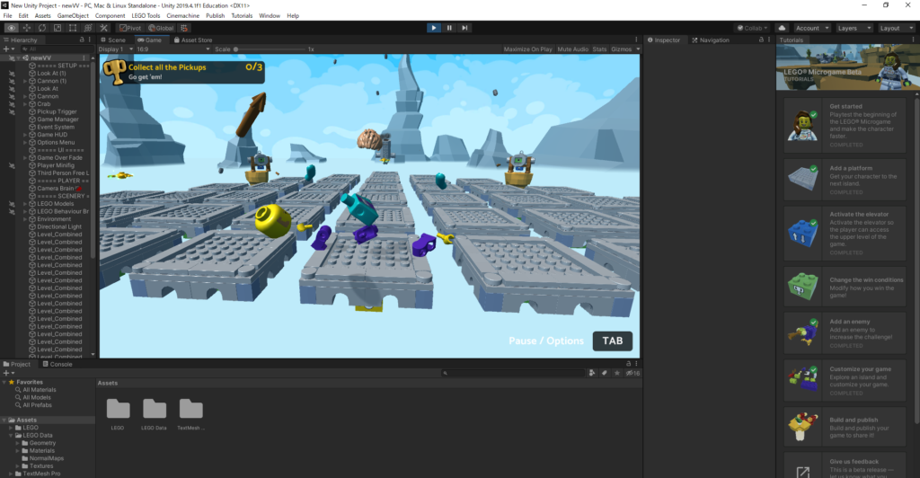Screen dimensions: 920x478
Task: Open the LEGO folder in Assets grid
Action: [118, 414]
